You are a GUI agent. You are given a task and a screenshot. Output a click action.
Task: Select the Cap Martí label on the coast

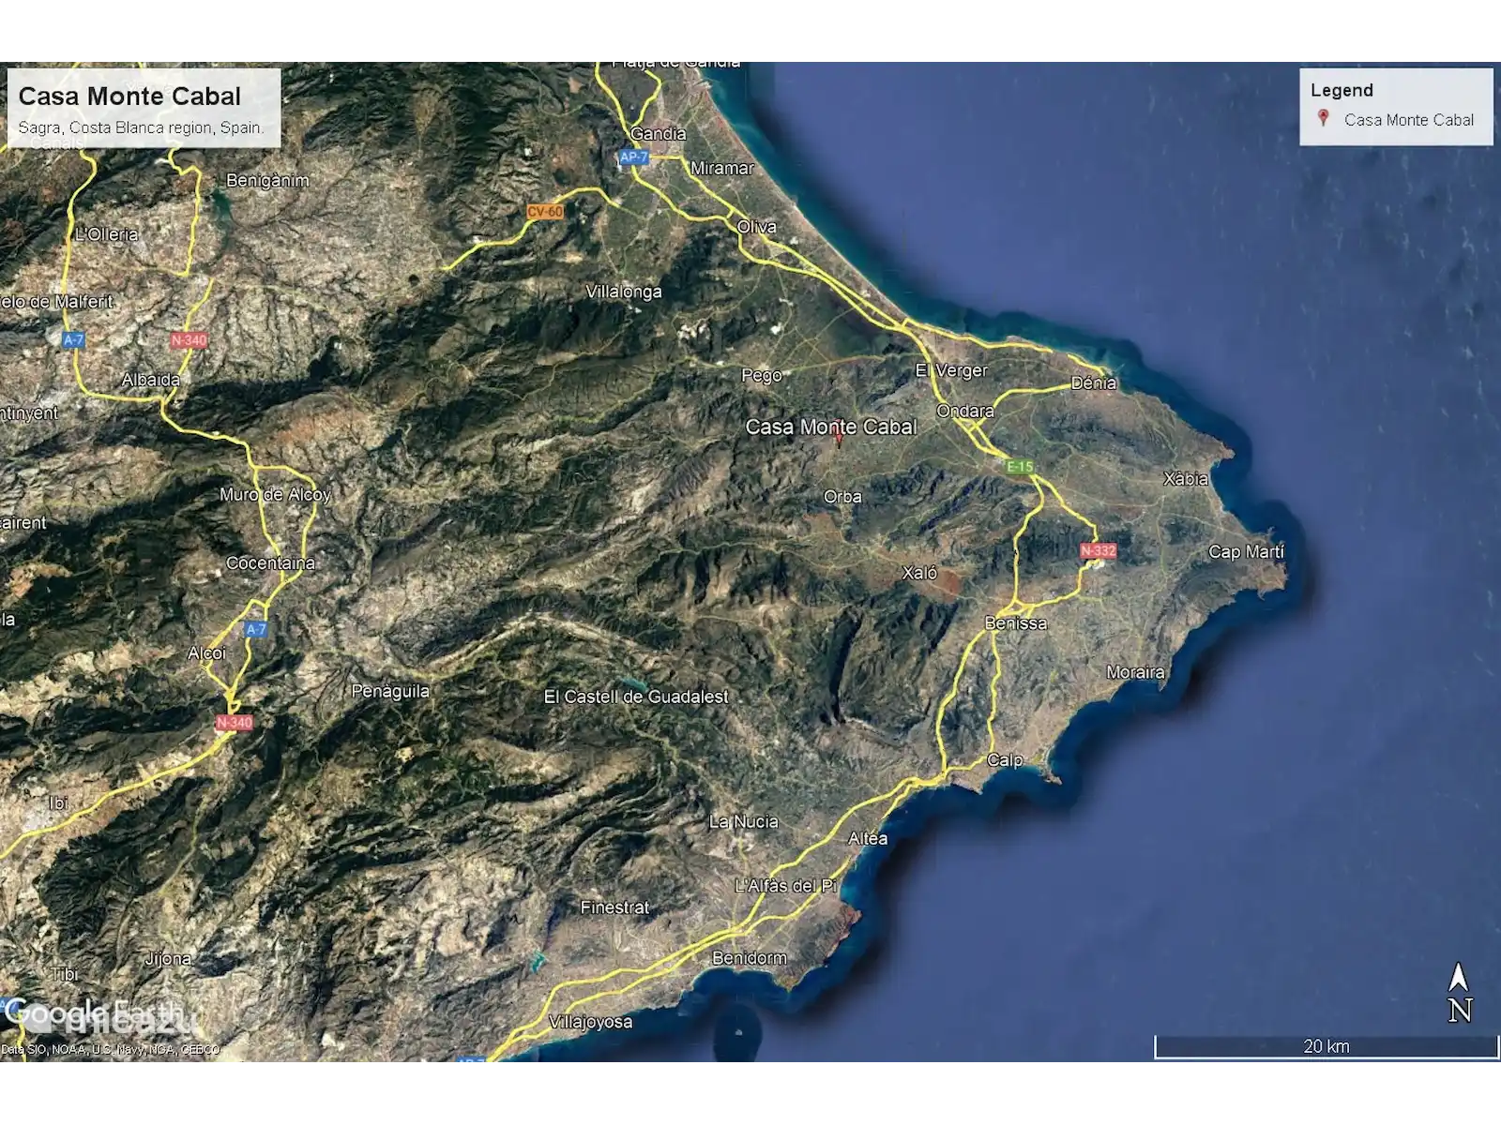pyautogui.click(x=1246, y=552)
